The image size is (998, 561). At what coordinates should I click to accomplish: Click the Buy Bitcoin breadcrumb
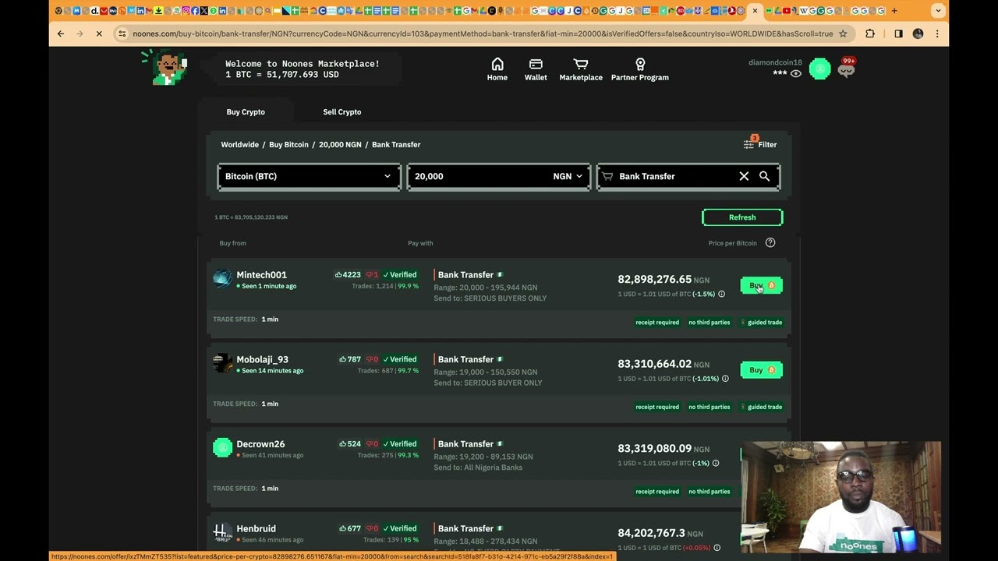point(288,144)
